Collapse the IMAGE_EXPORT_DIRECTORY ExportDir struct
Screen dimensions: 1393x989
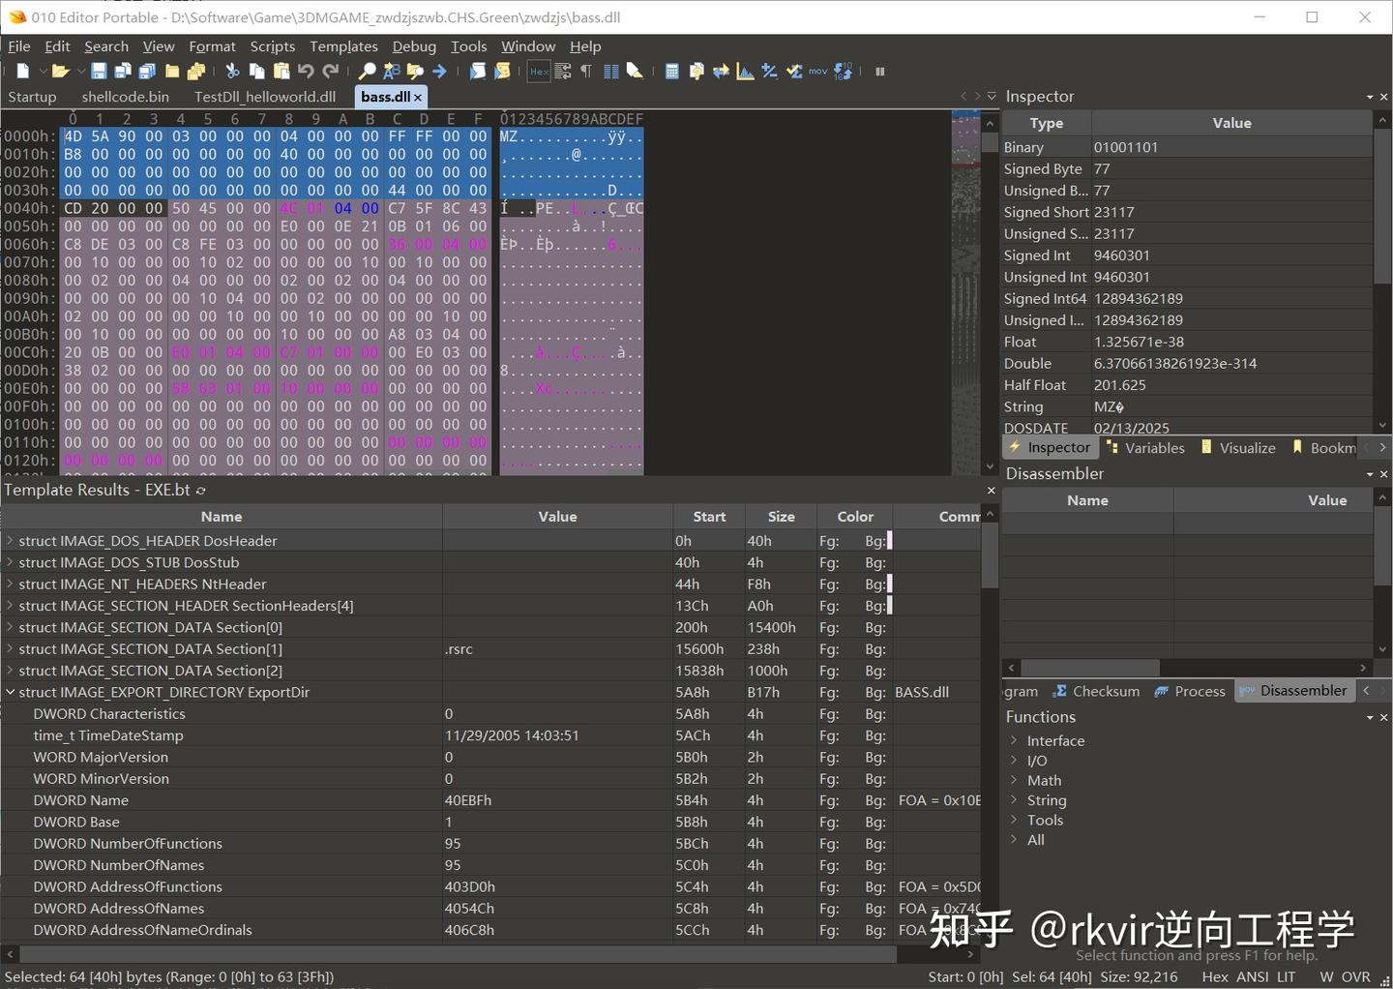11,692
